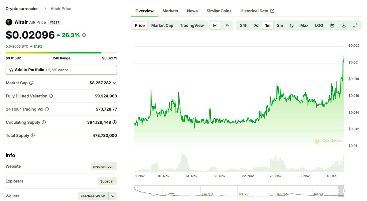Open the Markets tab

170,11
